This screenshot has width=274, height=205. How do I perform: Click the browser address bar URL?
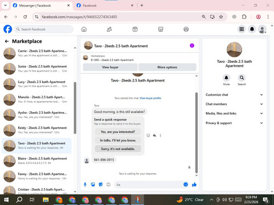pyautogui.click(x=79, y=17)
